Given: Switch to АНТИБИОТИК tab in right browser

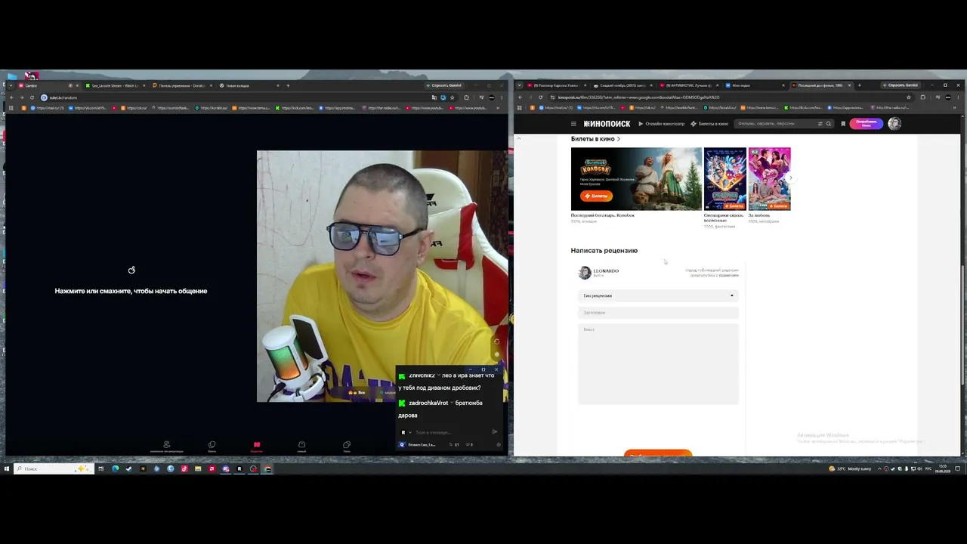Looking at the screenshot, I should click(689, 85).
